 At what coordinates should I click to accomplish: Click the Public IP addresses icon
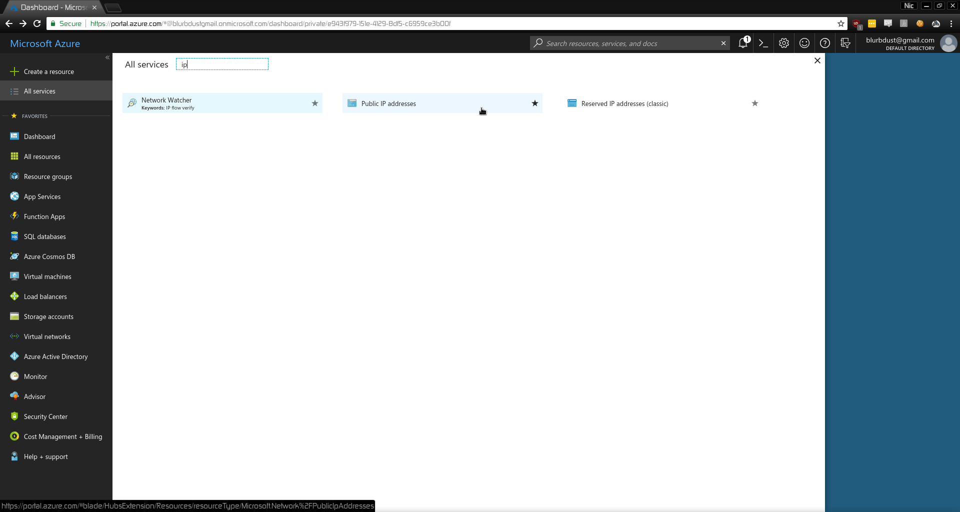coord(352,103)
